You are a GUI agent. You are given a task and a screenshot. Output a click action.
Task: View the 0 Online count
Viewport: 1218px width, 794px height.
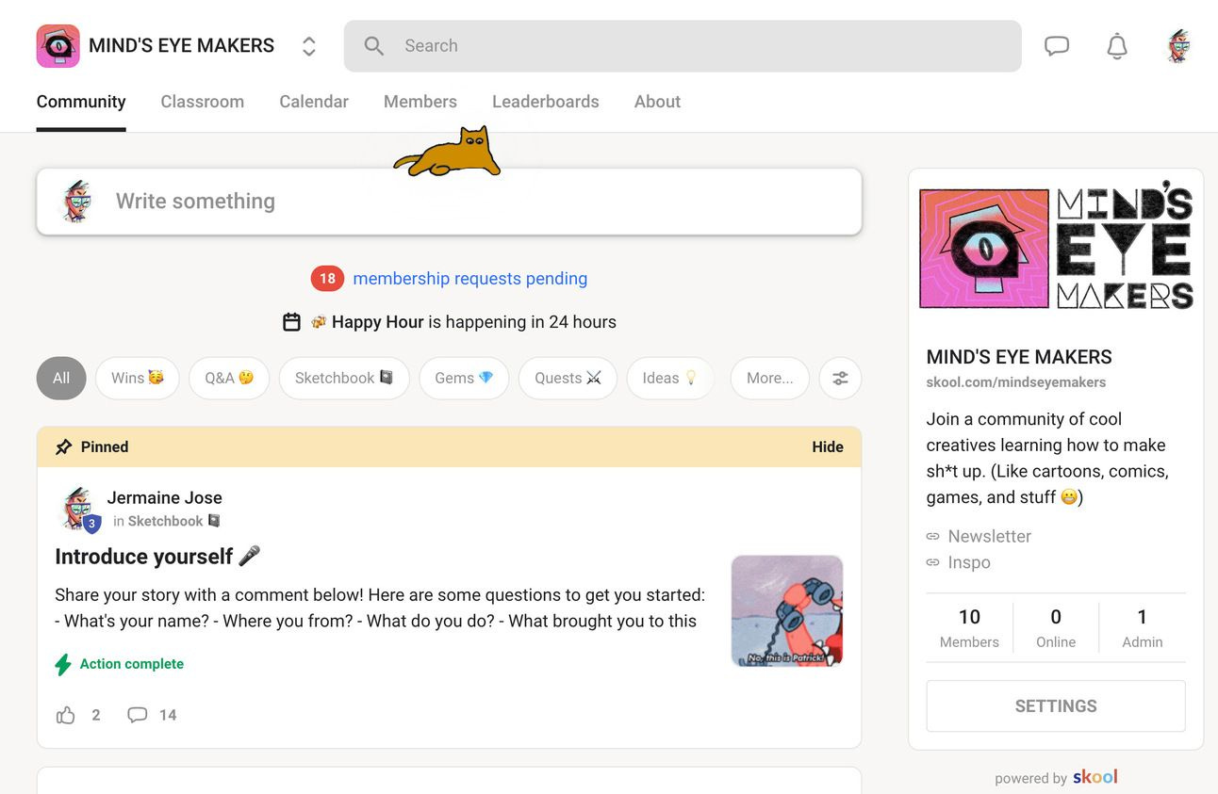pyautogui.click(x=1056, y=628)
